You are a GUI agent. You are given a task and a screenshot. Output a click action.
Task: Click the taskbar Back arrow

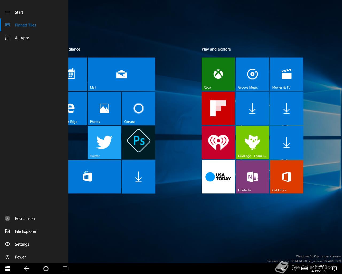tap(27, 269)
